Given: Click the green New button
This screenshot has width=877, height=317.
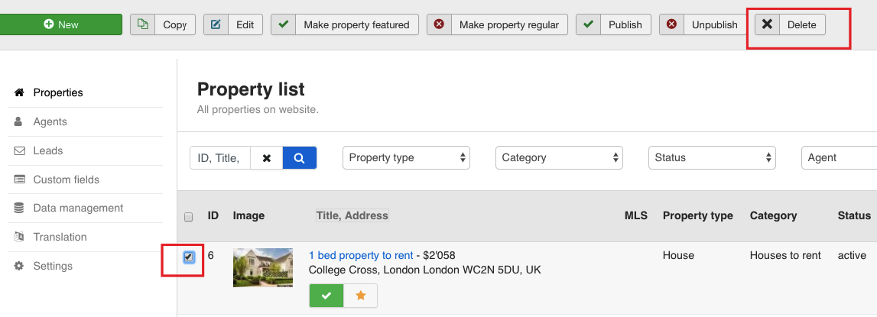Looking at the screenshot, I should click(61, 24).
